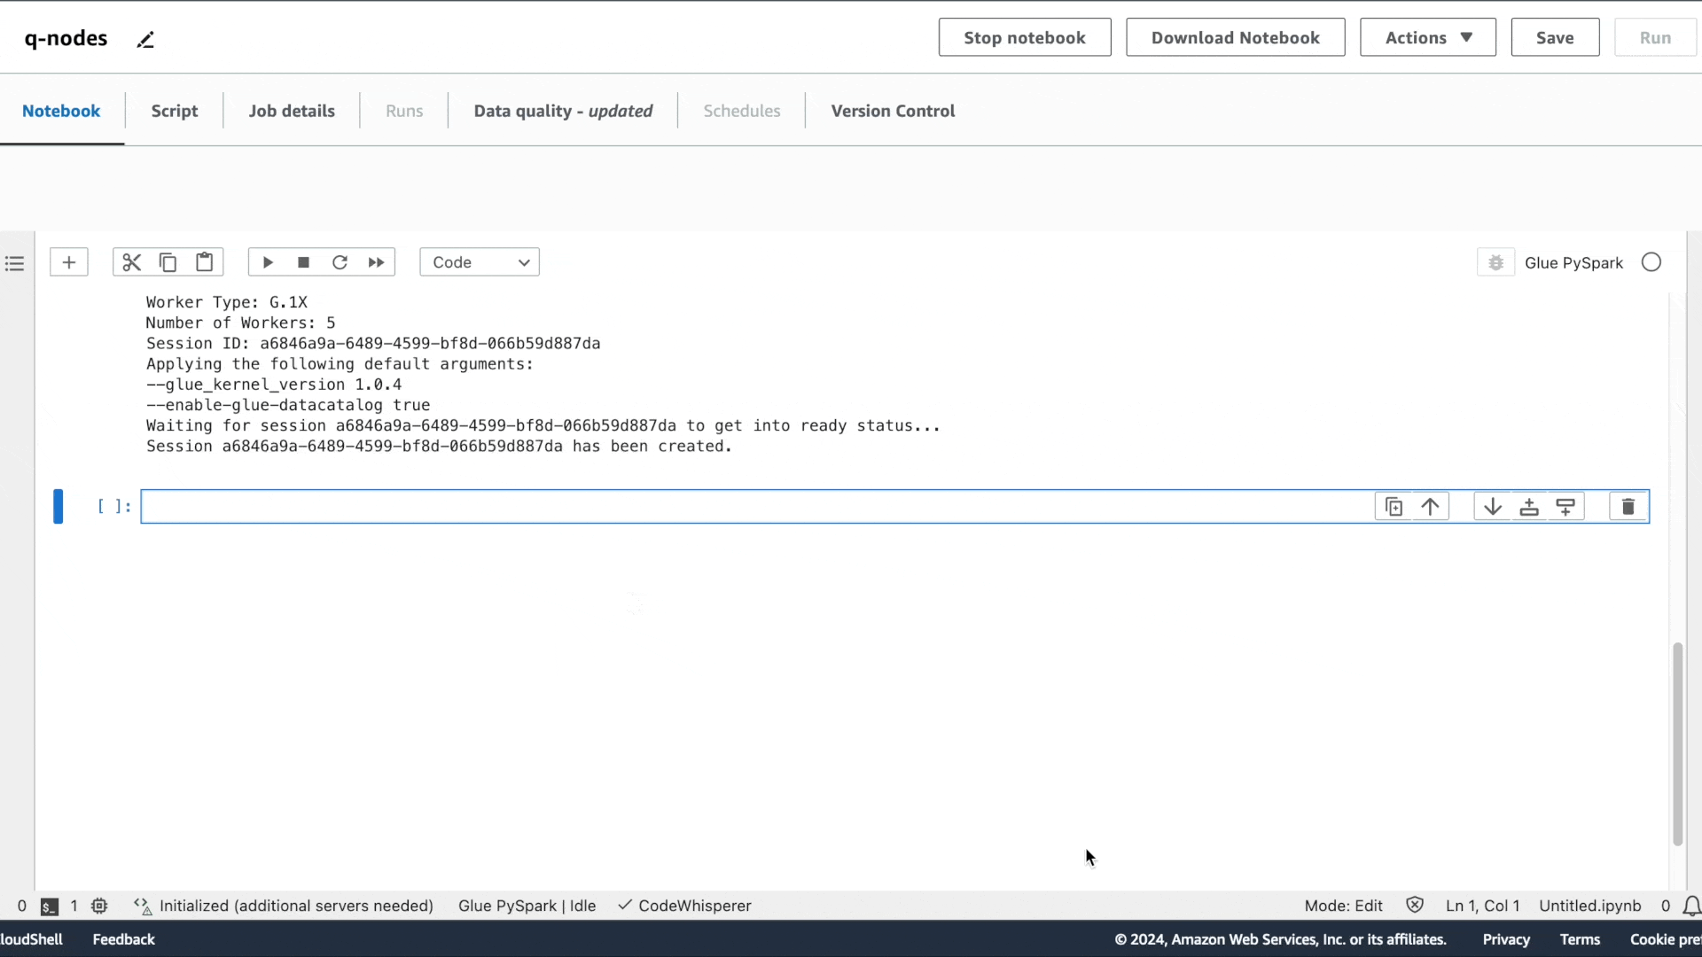Viewport: 1702px width, 957px height.
Task: Move the active cell down
Action: coord(1493,507)
